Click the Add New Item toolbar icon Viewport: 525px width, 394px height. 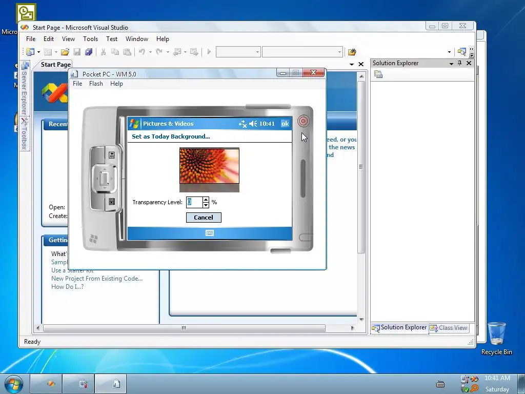48,52
